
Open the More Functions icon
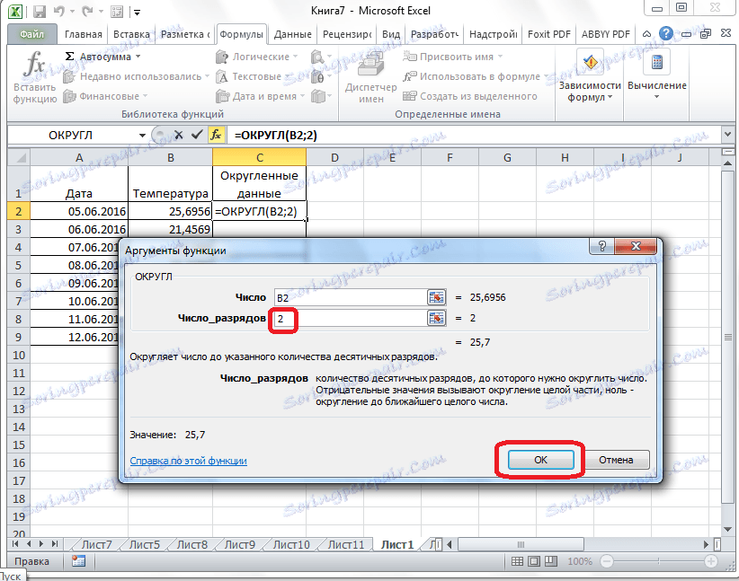click(x=318, y=96)
